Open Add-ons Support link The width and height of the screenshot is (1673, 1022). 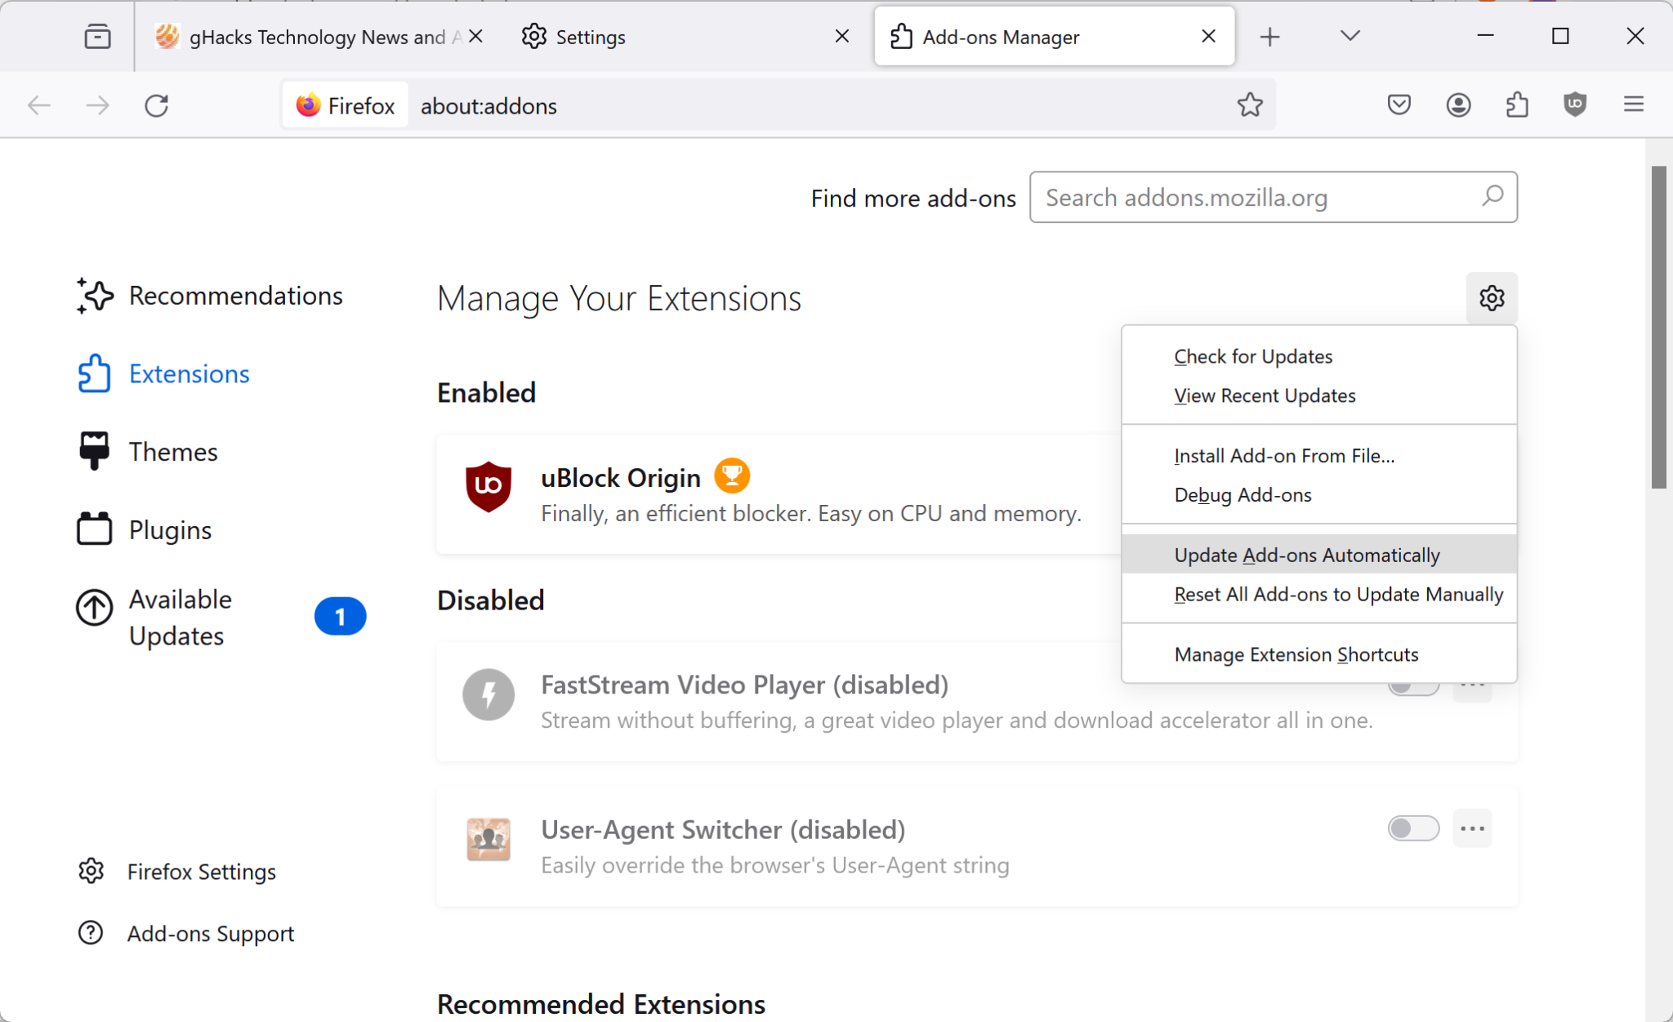(186, 933)
